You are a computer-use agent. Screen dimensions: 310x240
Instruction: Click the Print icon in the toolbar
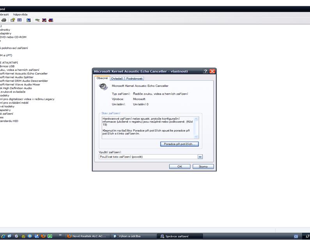pos(4,20)
